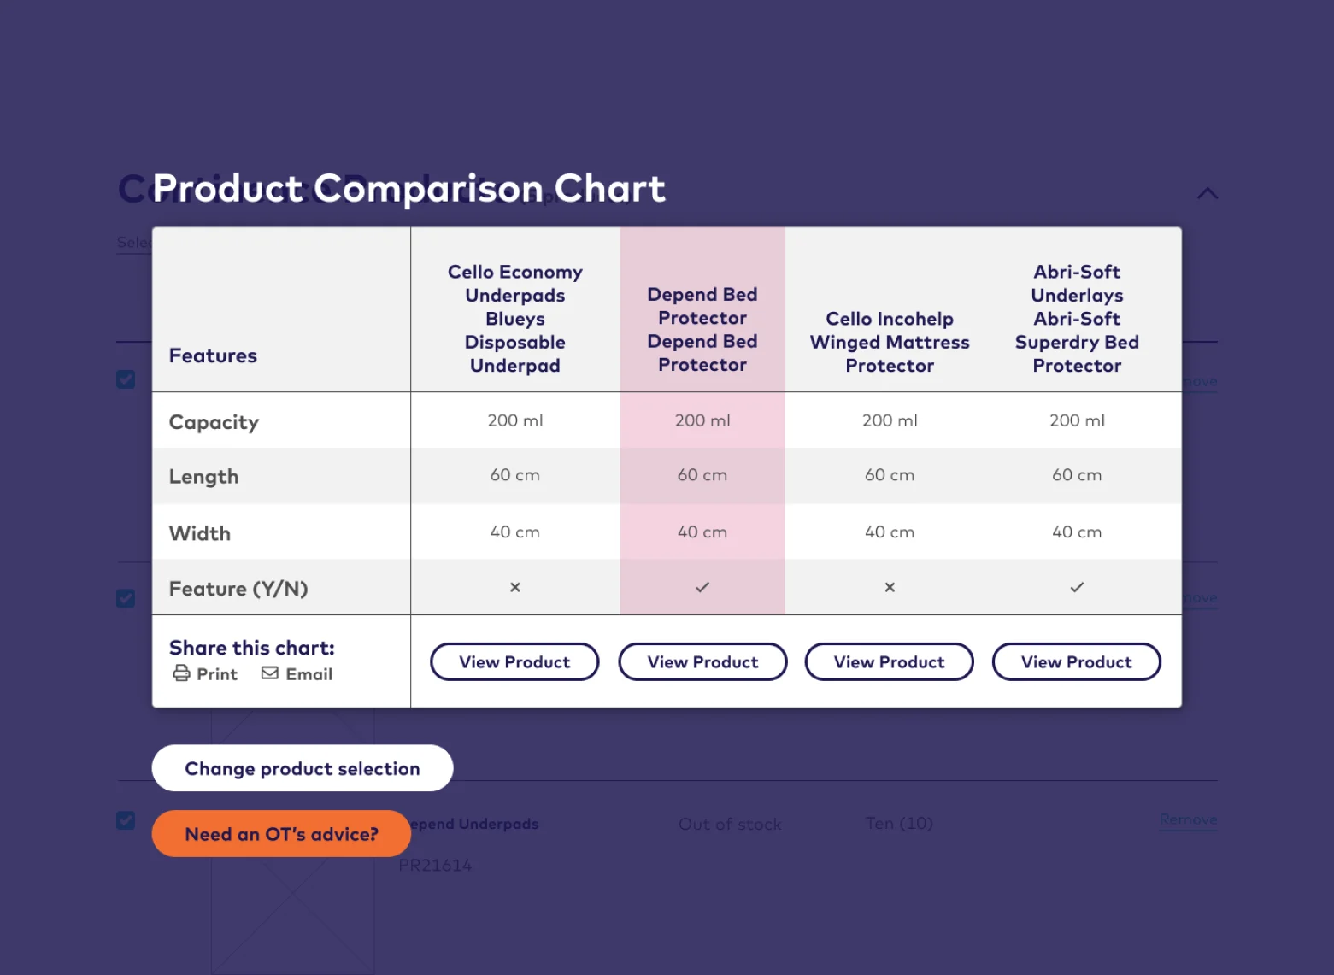The image size is (1334, 975).
Task: Toggle the checkbox beside Need an OT's advice
Action: (126, 820)
